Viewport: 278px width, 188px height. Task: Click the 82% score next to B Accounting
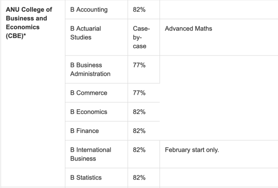pyautogui.click(x=139, y=10)
